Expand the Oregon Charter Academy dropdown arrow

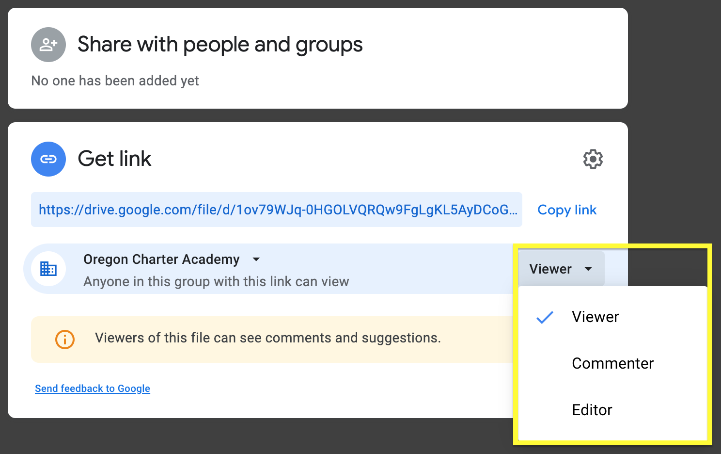point(256,259)
